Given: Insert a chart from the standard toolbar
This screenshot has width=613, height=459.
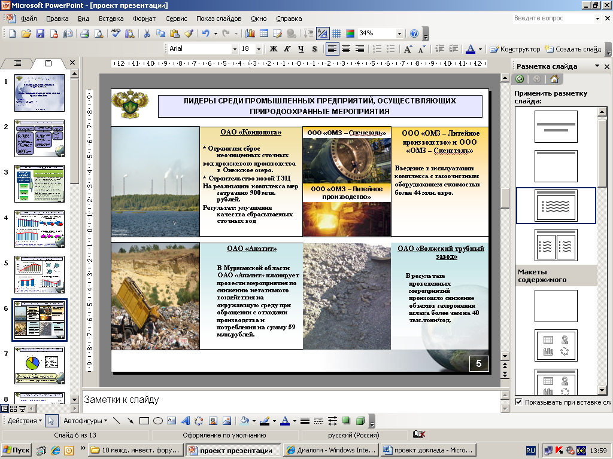Looking at the screenshot, I should point(250,33).
